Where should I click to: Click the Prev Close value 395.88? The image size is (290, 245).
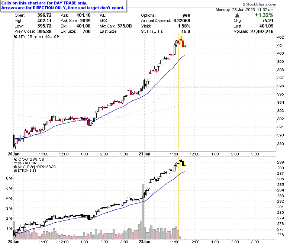[44, 32]
